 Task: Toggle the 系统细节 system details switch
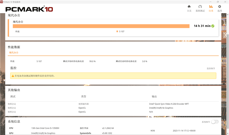click(215, 122)
